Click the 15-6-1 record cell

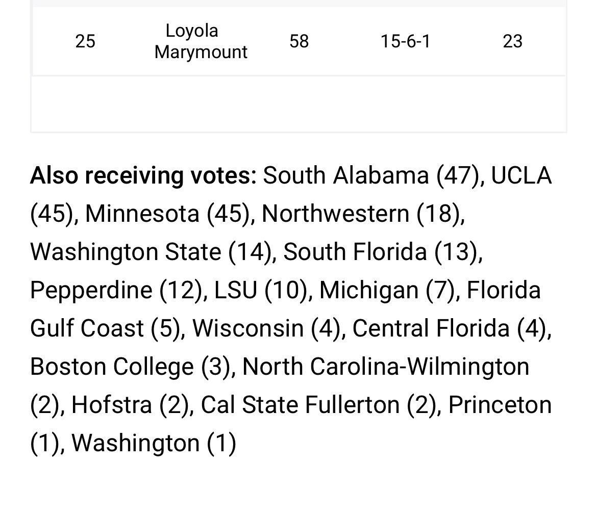(x=406, y=41)
